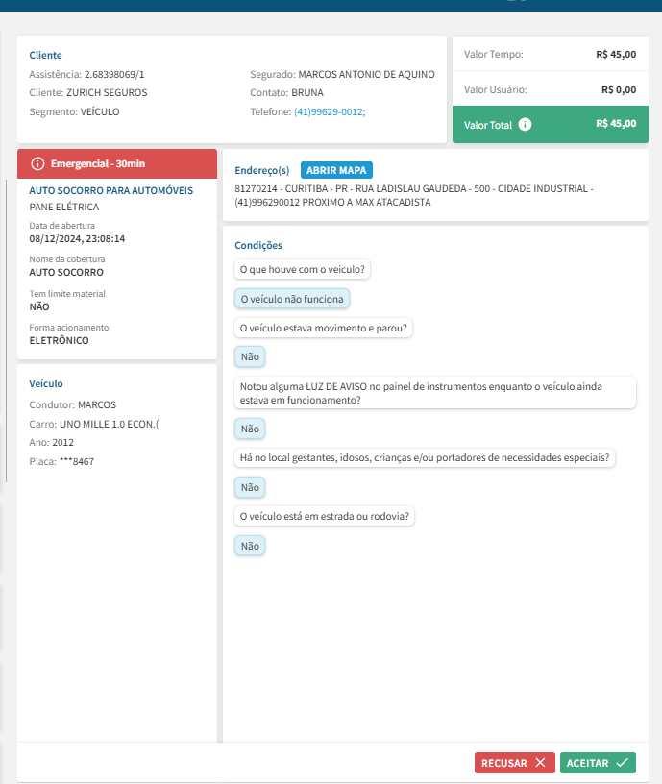Click the 'O que houve com o veículo?' question
Viewport: 662px width, 784px height.
(304, 269)
